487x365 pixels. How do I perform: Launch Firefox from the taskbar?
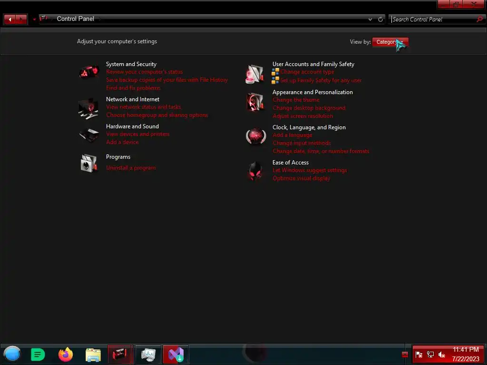coord(66,354)
